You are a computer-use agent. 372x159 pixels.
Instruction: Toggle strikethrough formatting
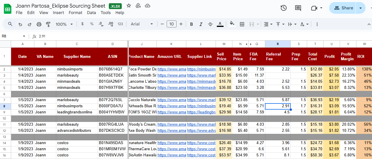[210, 24]
